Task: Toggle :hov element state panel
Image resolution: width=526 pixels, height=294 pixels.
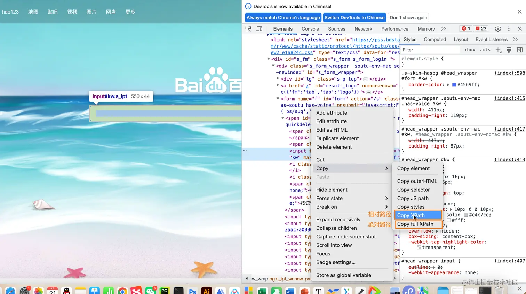Action: point(470,50)
